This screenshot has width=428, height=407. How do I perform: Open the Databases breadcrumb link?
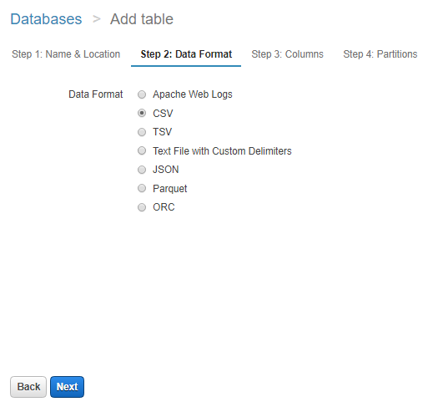click(x=46, y=19)
